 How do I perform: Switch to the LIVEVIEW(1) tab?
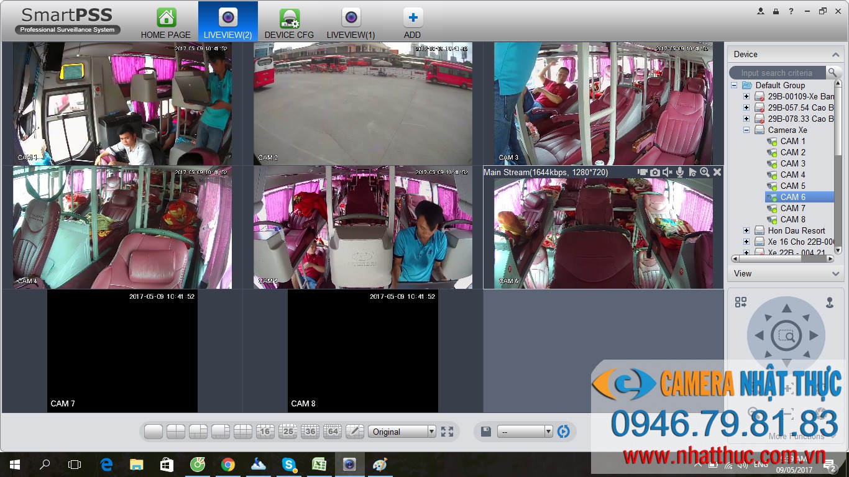(351, 23)
